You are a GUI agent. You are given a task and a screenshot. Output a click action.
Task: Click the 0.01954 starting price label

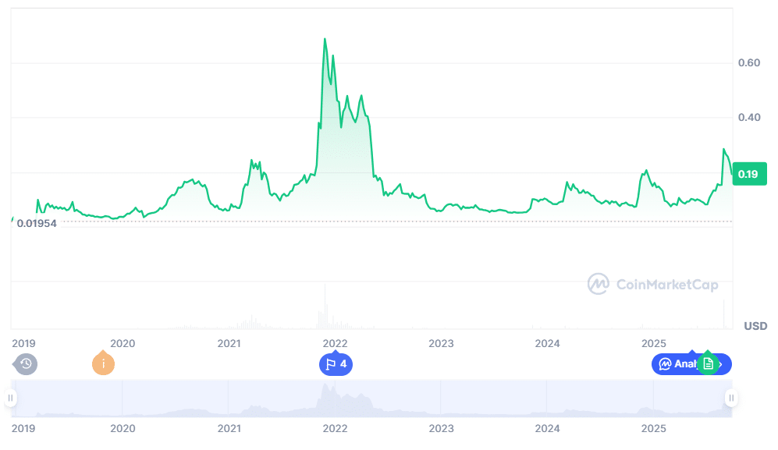pos(38,225)
